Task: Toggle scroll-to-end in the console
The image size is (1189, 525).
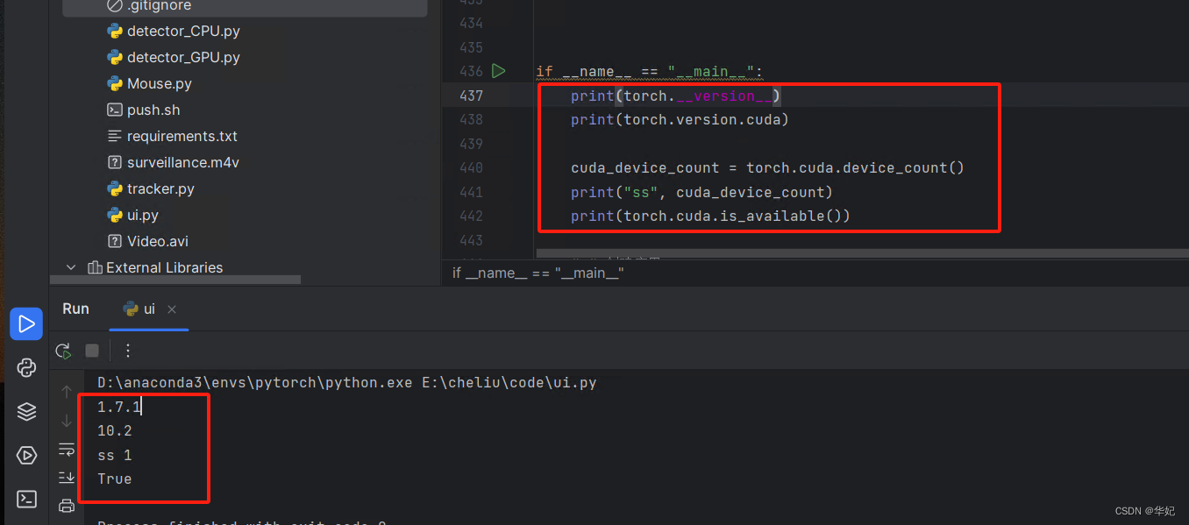Action: tap(66, 477)
